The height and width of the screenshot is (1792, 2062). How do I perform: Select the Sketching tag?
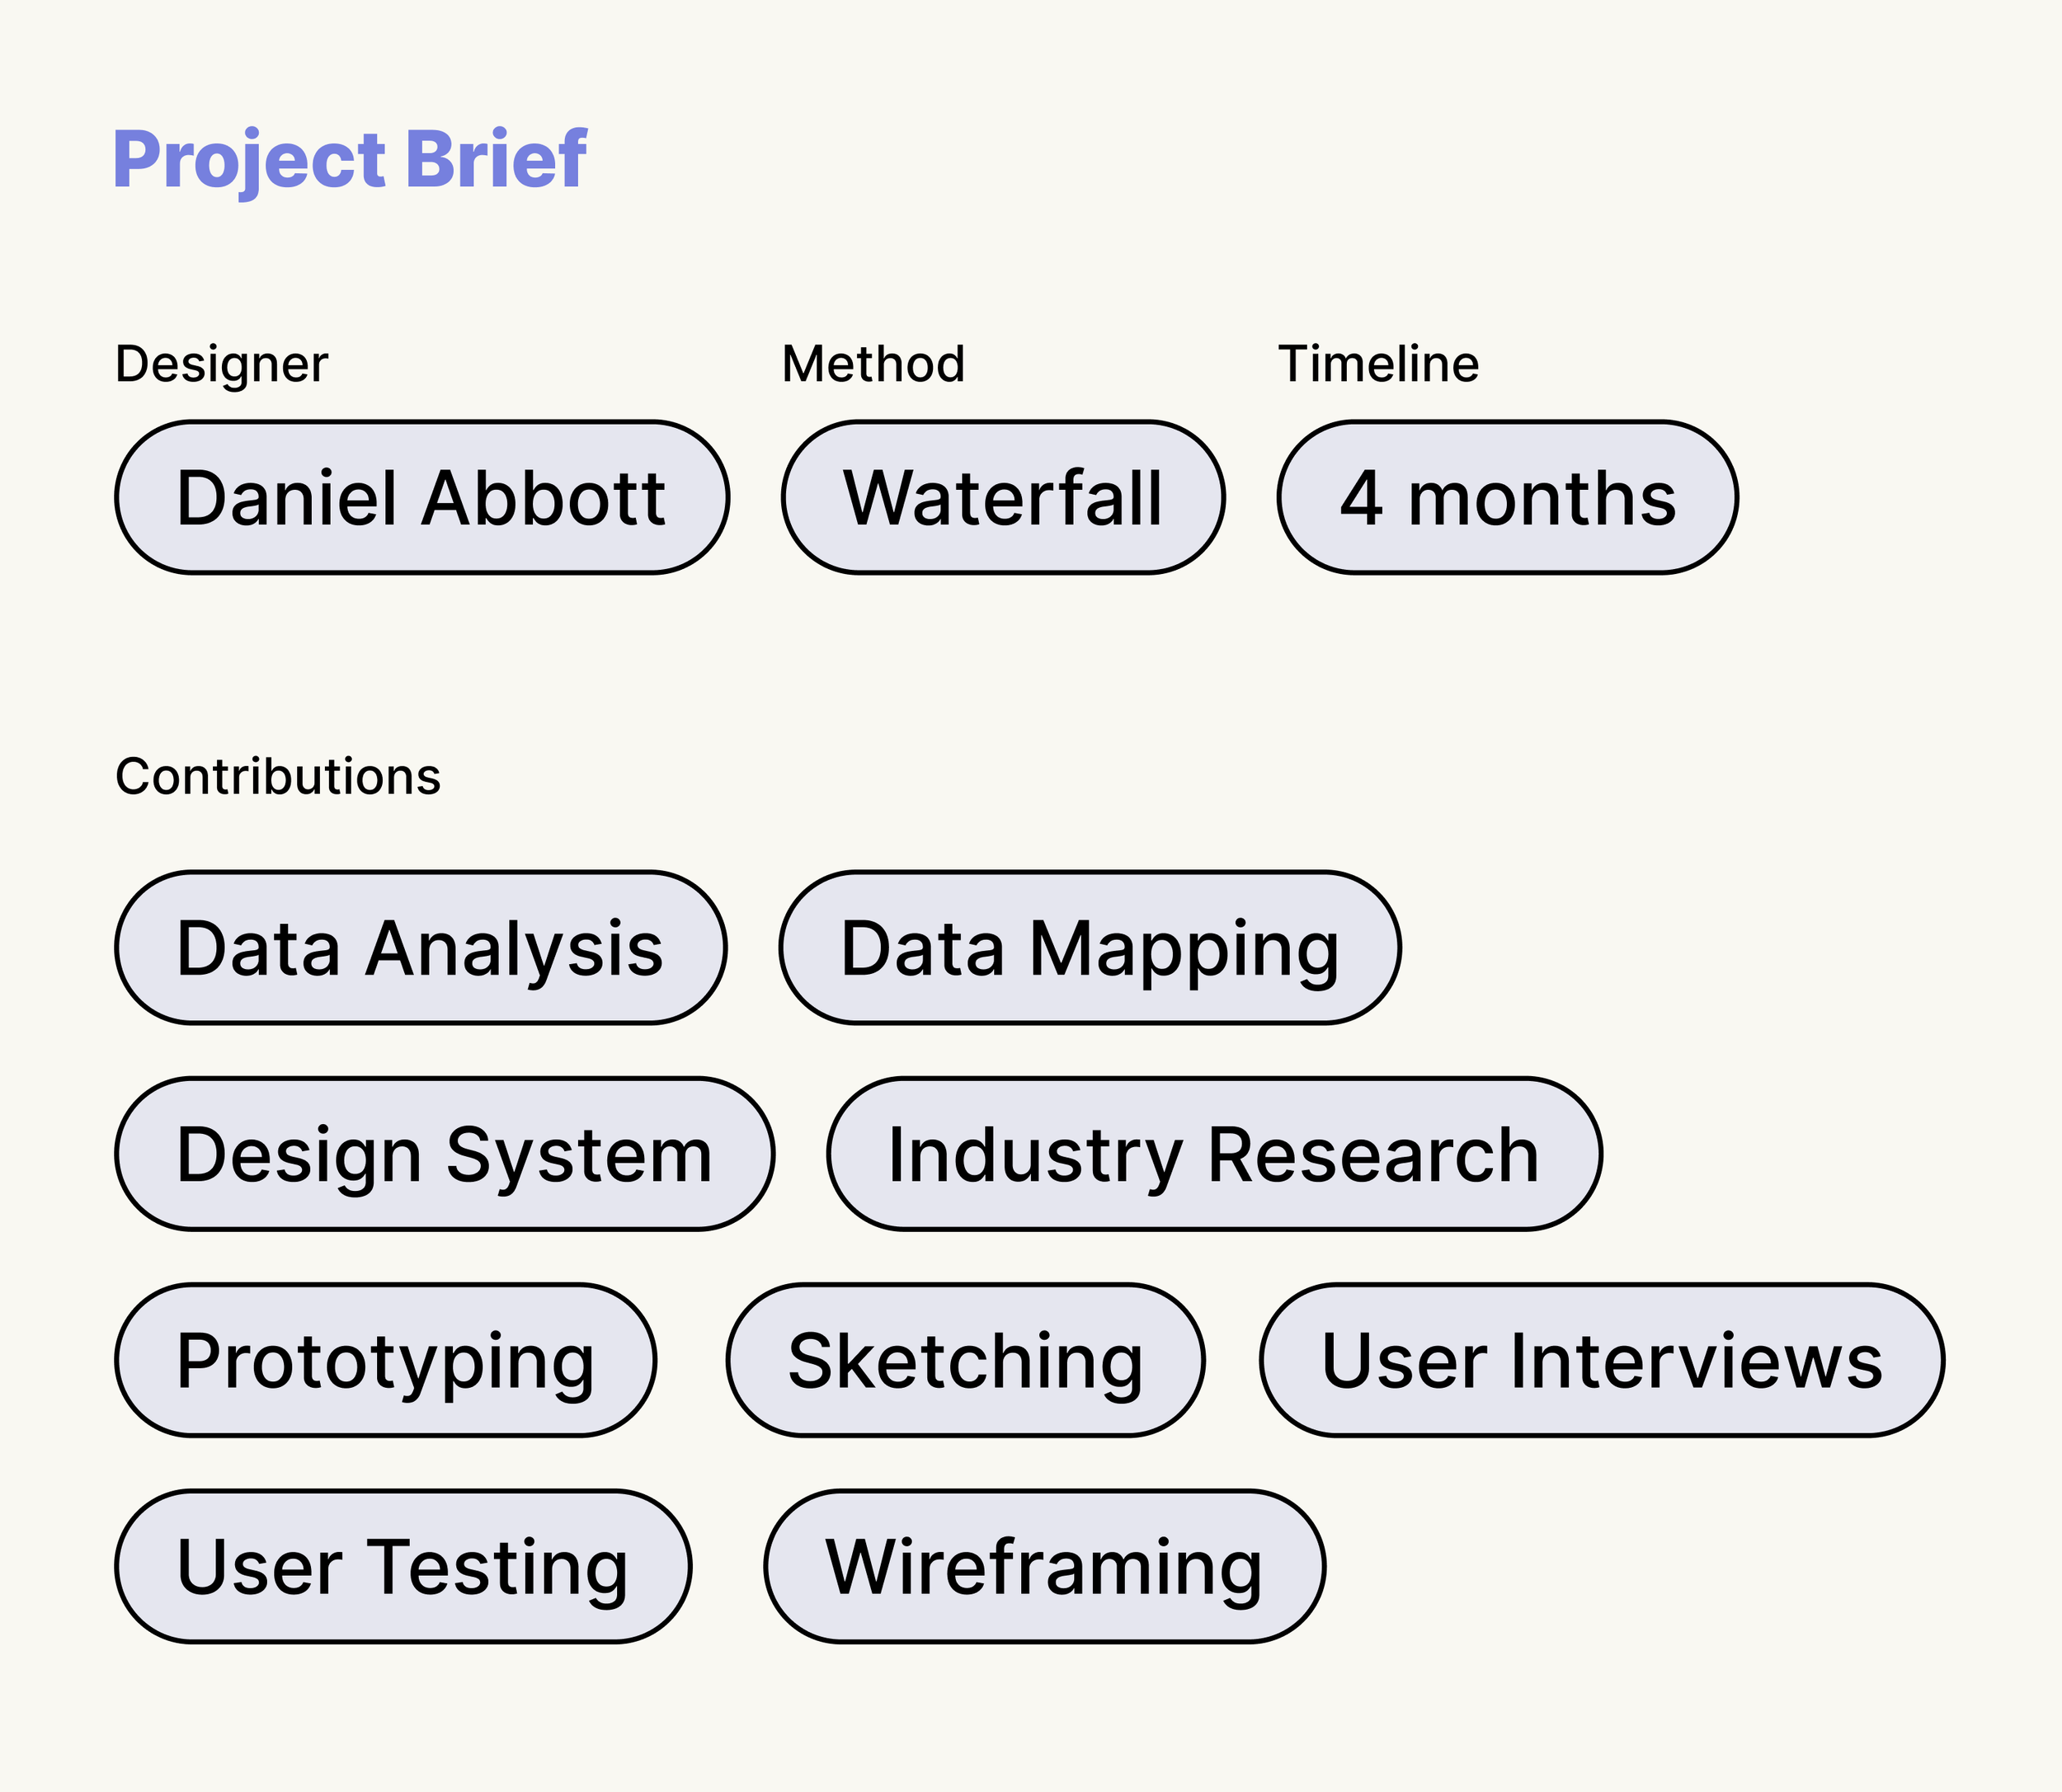point(965,1360)
